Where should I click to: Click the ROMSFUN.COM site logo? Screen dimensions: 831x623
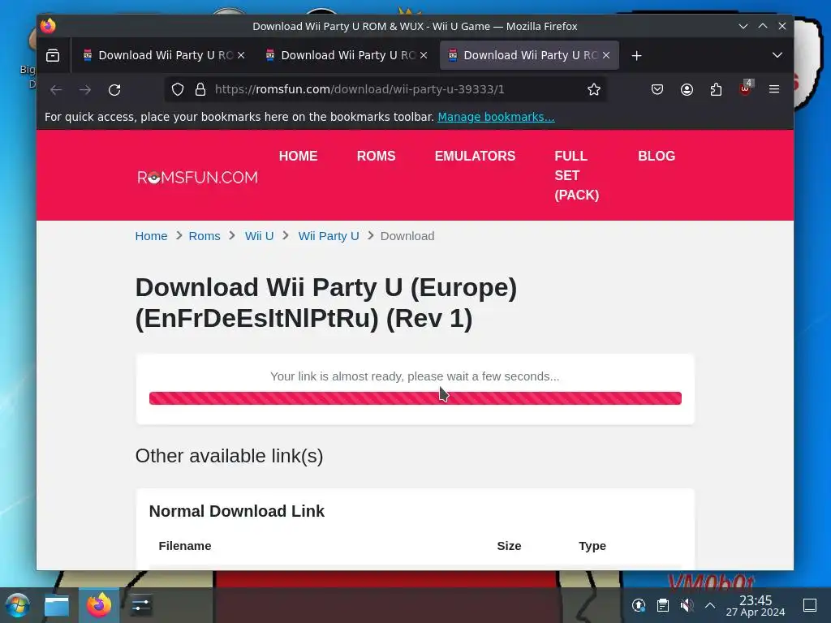click(x=197, y=177)
